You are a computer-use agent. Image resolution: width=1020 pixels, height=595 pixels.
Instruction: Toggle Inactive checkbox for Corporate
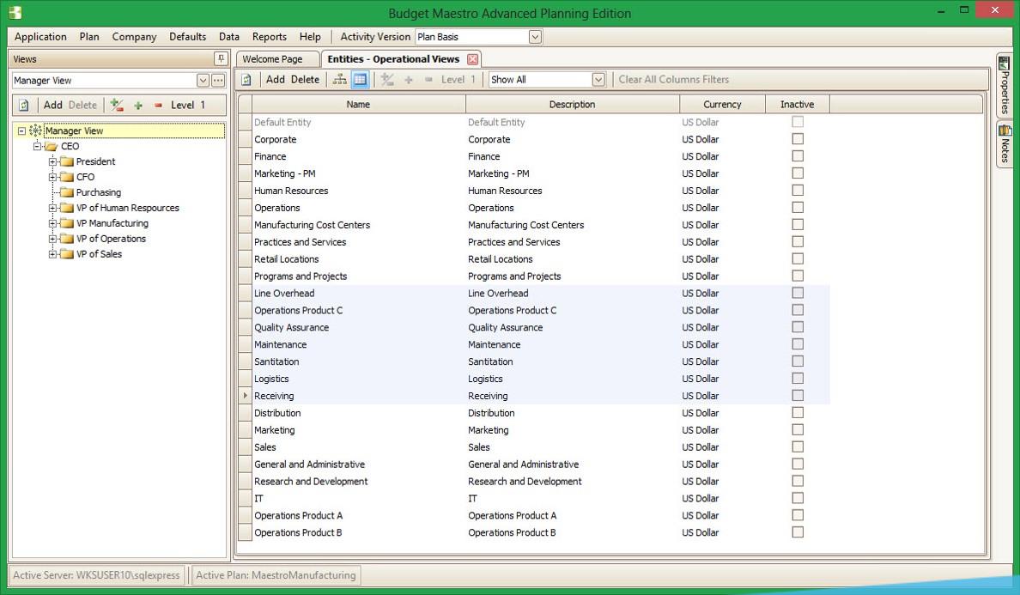798,139
